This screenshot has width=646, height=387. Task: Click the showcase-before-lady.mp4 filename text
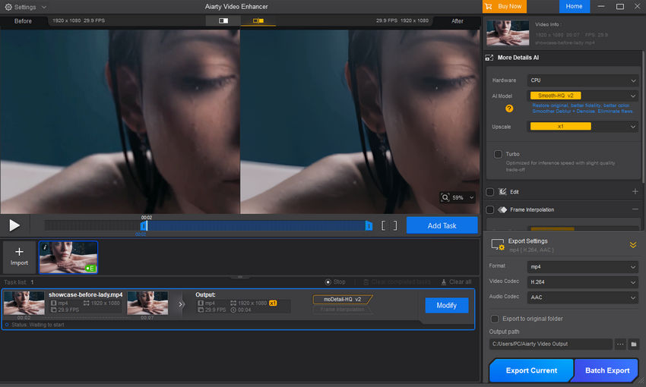(x=85, y=294)
